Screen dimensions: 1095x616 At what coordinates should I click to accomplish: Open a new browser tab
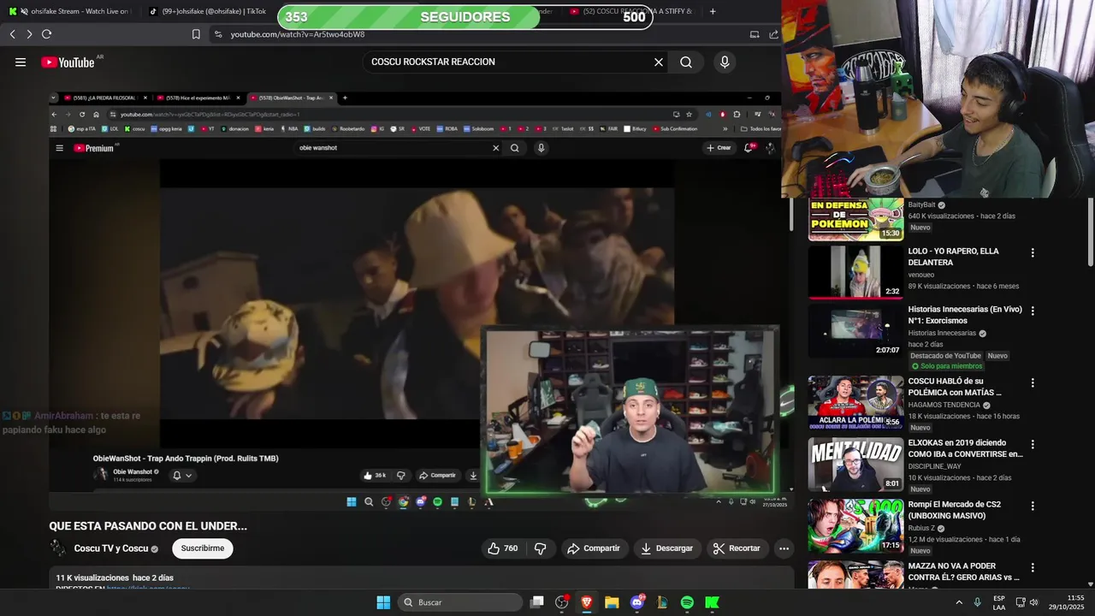click(713, 11)
